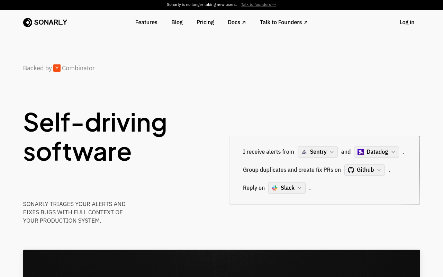Expand the chevron next to Github
The image size is (443, 277).
[x=379, y=170]
